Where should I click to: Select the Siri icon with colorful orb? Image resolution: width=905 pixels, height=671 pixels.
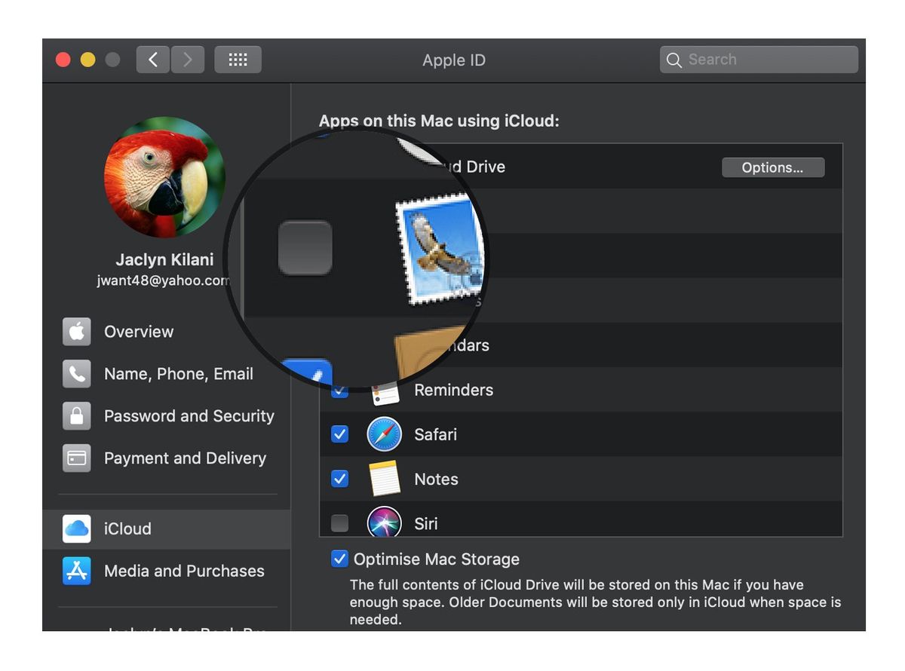[385, 523]
